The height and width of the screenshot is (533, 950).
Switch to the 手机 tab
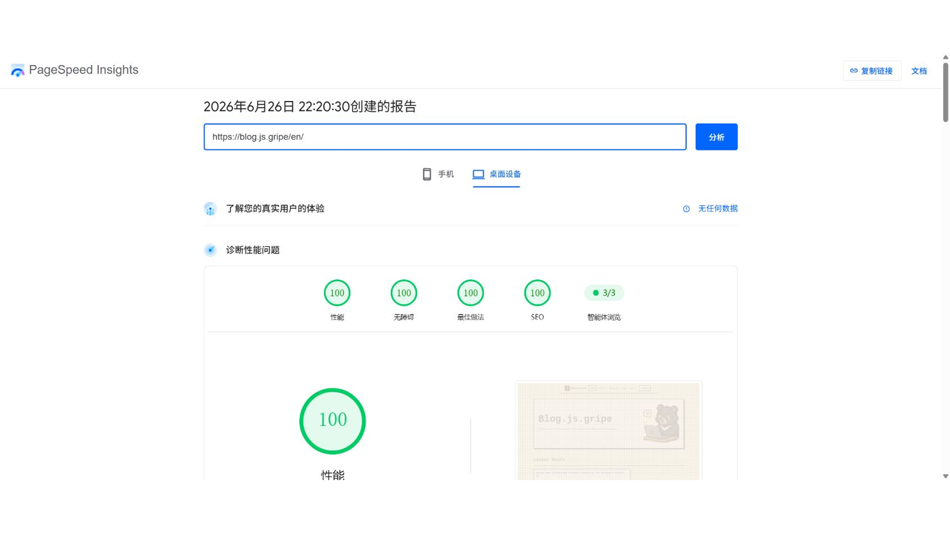pos(438,174)
